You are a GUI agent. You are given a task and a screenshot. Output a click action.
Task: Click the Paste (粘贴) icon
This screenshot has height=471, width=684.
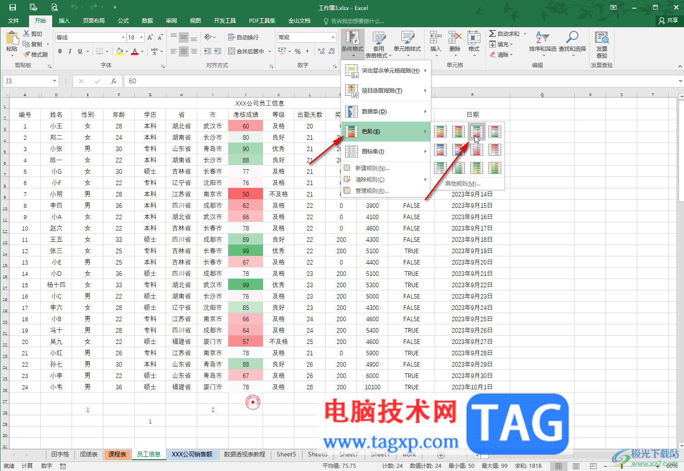pyautogui.click(x=12, y=38)
